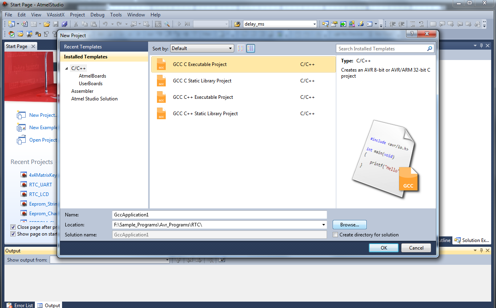Switch to the Solution Explorer tab
The height and width of the screenshot is (308, 496).
click(472, 240)
